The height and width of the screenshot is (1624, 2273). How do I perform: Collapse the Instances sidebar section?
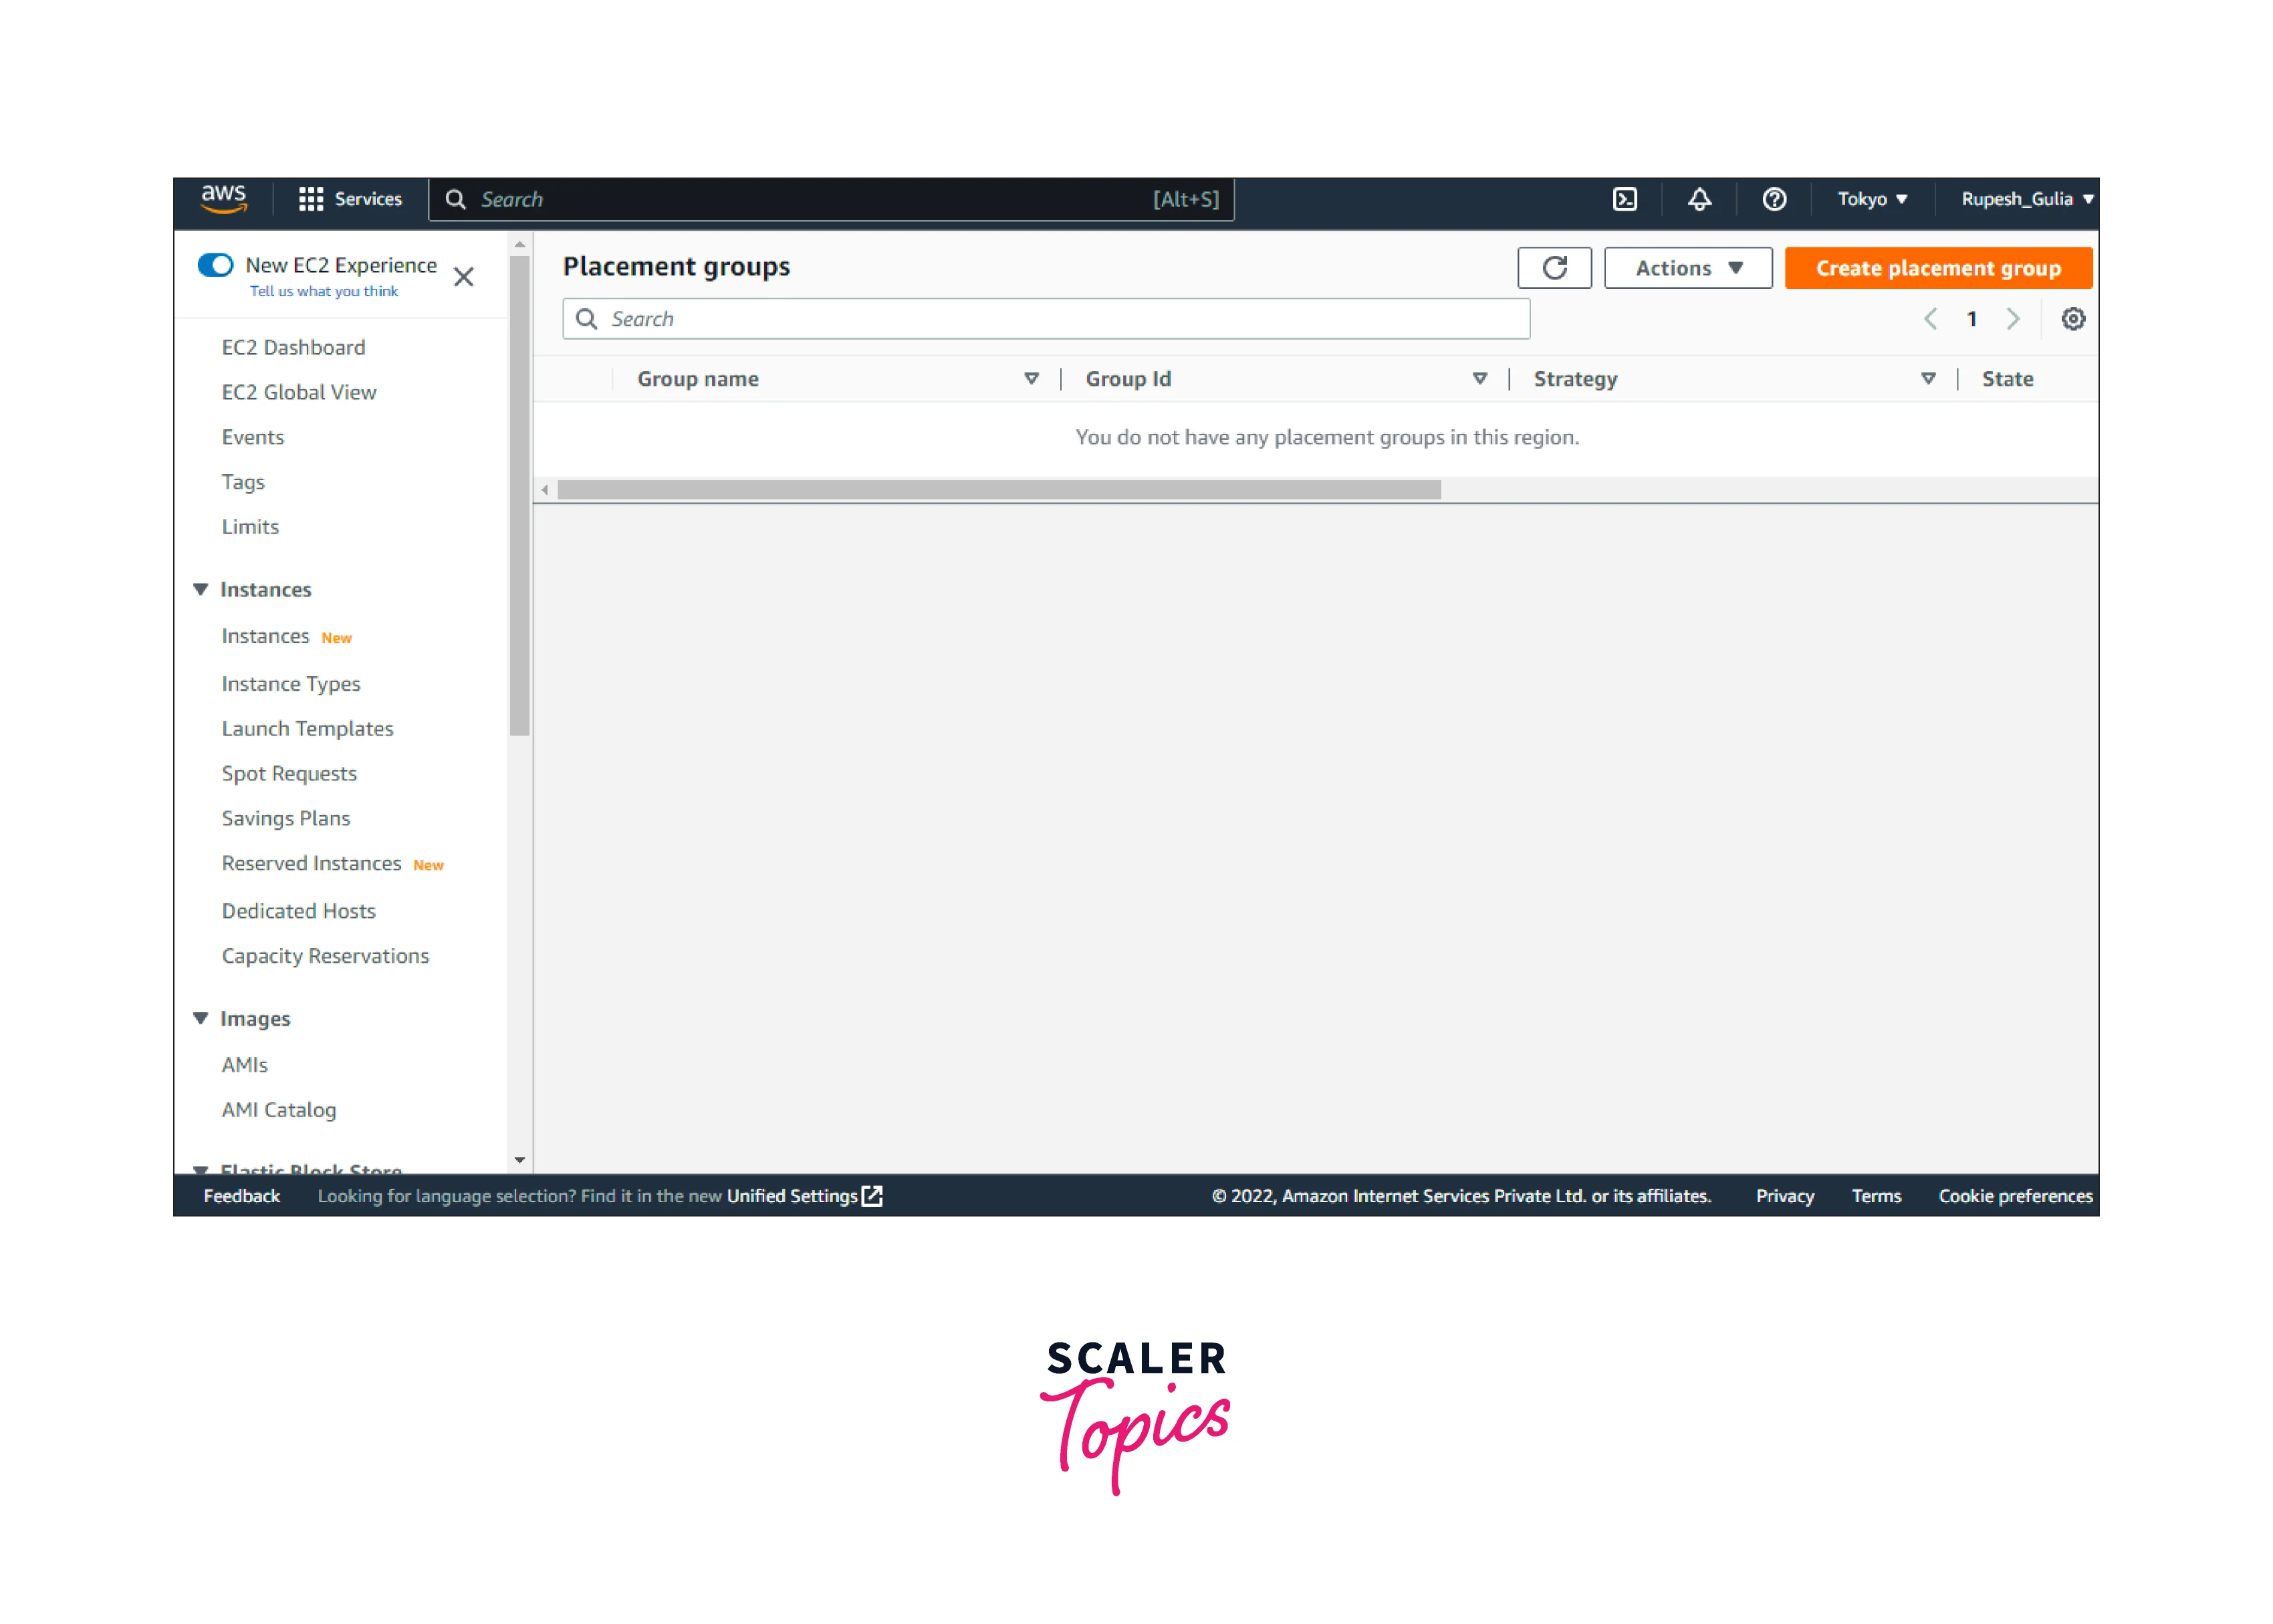pyautogui.click(x=200, y=590)
